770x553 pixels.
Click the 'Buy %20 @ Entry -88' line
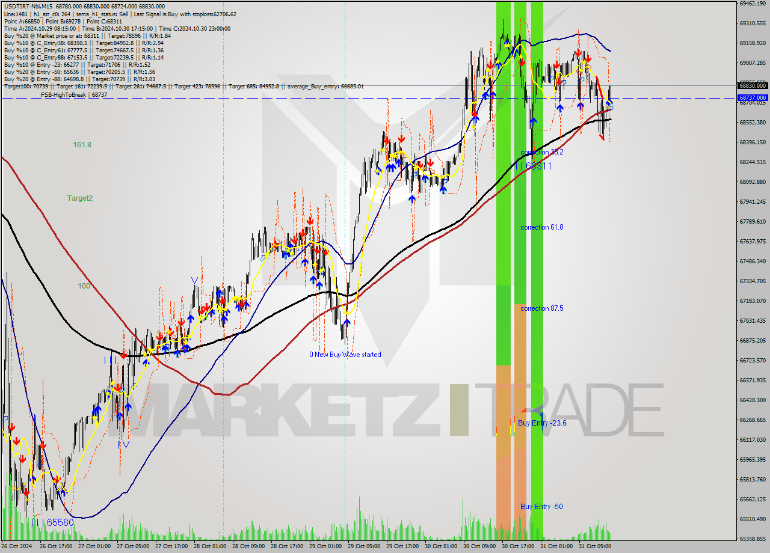pos(81,79)
